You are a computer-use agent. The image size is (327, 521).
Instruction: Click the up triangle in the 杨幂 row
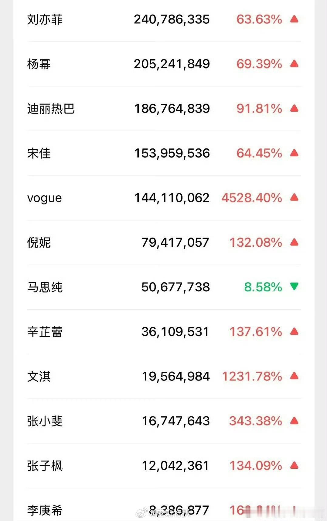[294, 64]
